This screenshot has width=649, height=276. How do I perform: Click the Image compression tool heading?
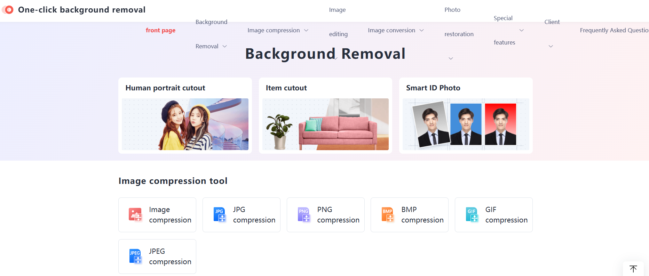pyautogui.click(x=173, y=181)
